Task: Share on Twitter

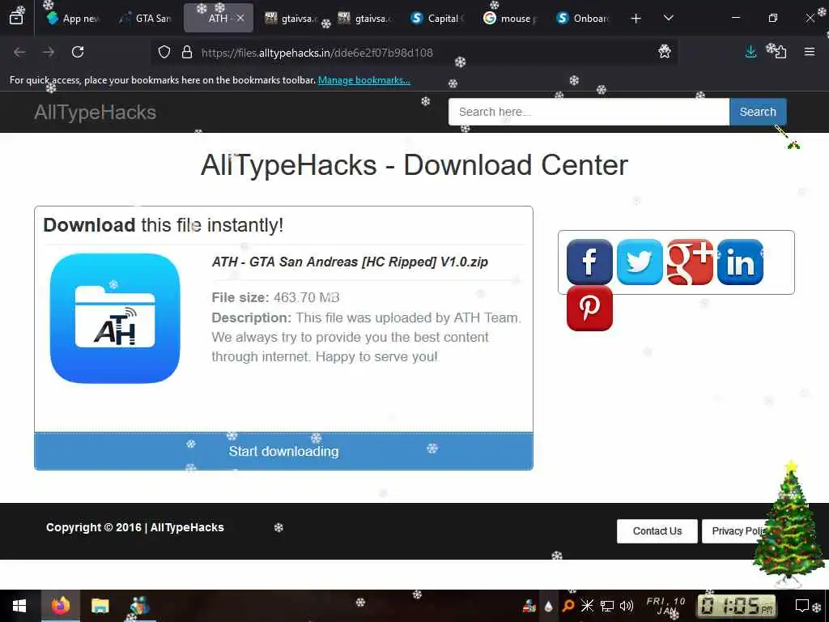Action: (x=640, y=262)
